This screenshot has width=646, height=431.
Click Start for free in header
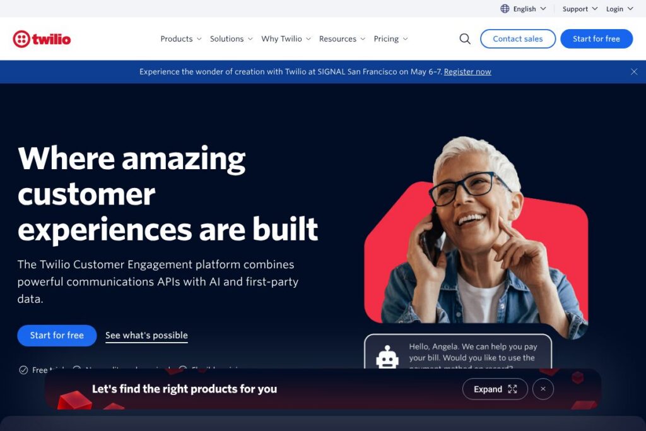[x=596, y=39]
